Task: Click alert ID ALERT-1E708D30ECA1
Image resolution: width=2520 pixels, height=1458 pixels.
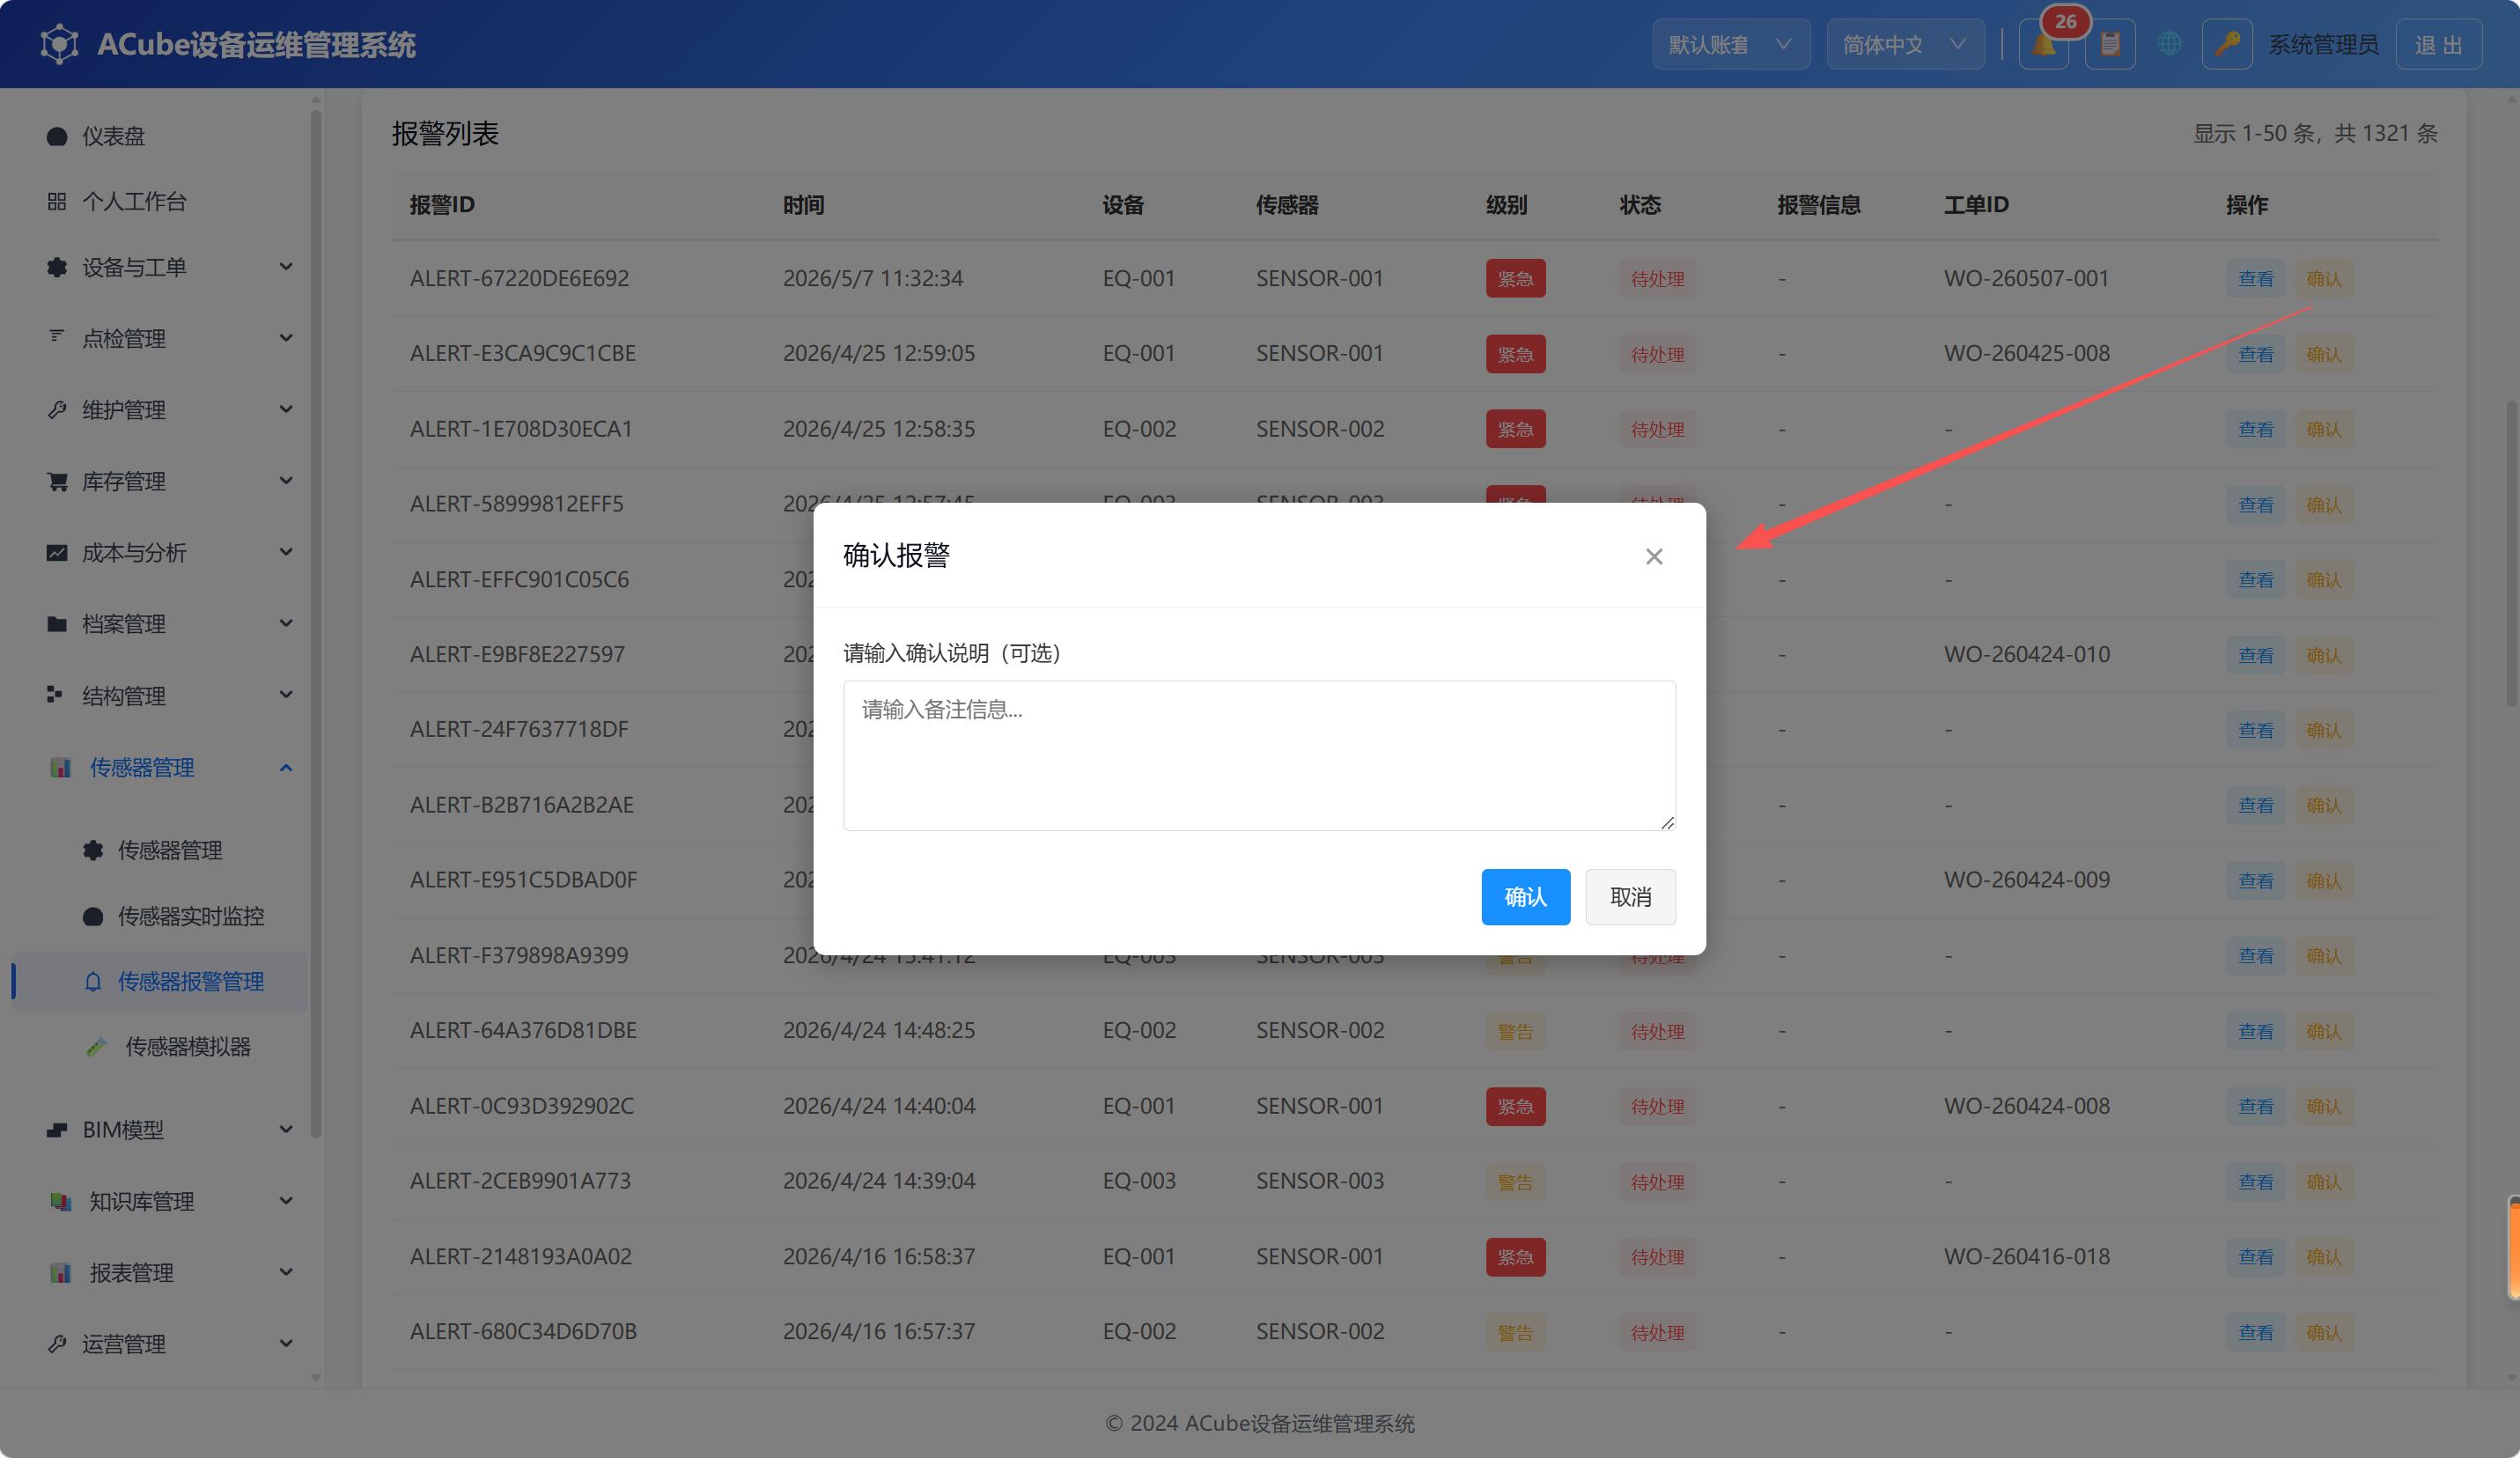Action: point(521,429)
